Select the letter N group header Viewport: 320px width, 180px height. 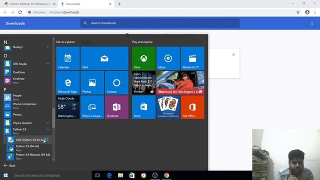(x=5, y=42)
